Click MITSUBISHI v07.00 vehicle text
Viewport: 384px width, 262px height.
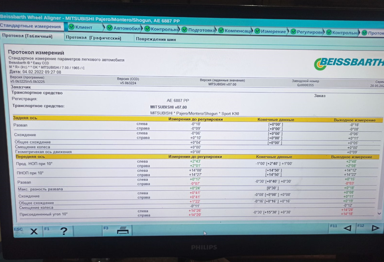(168, 107)
